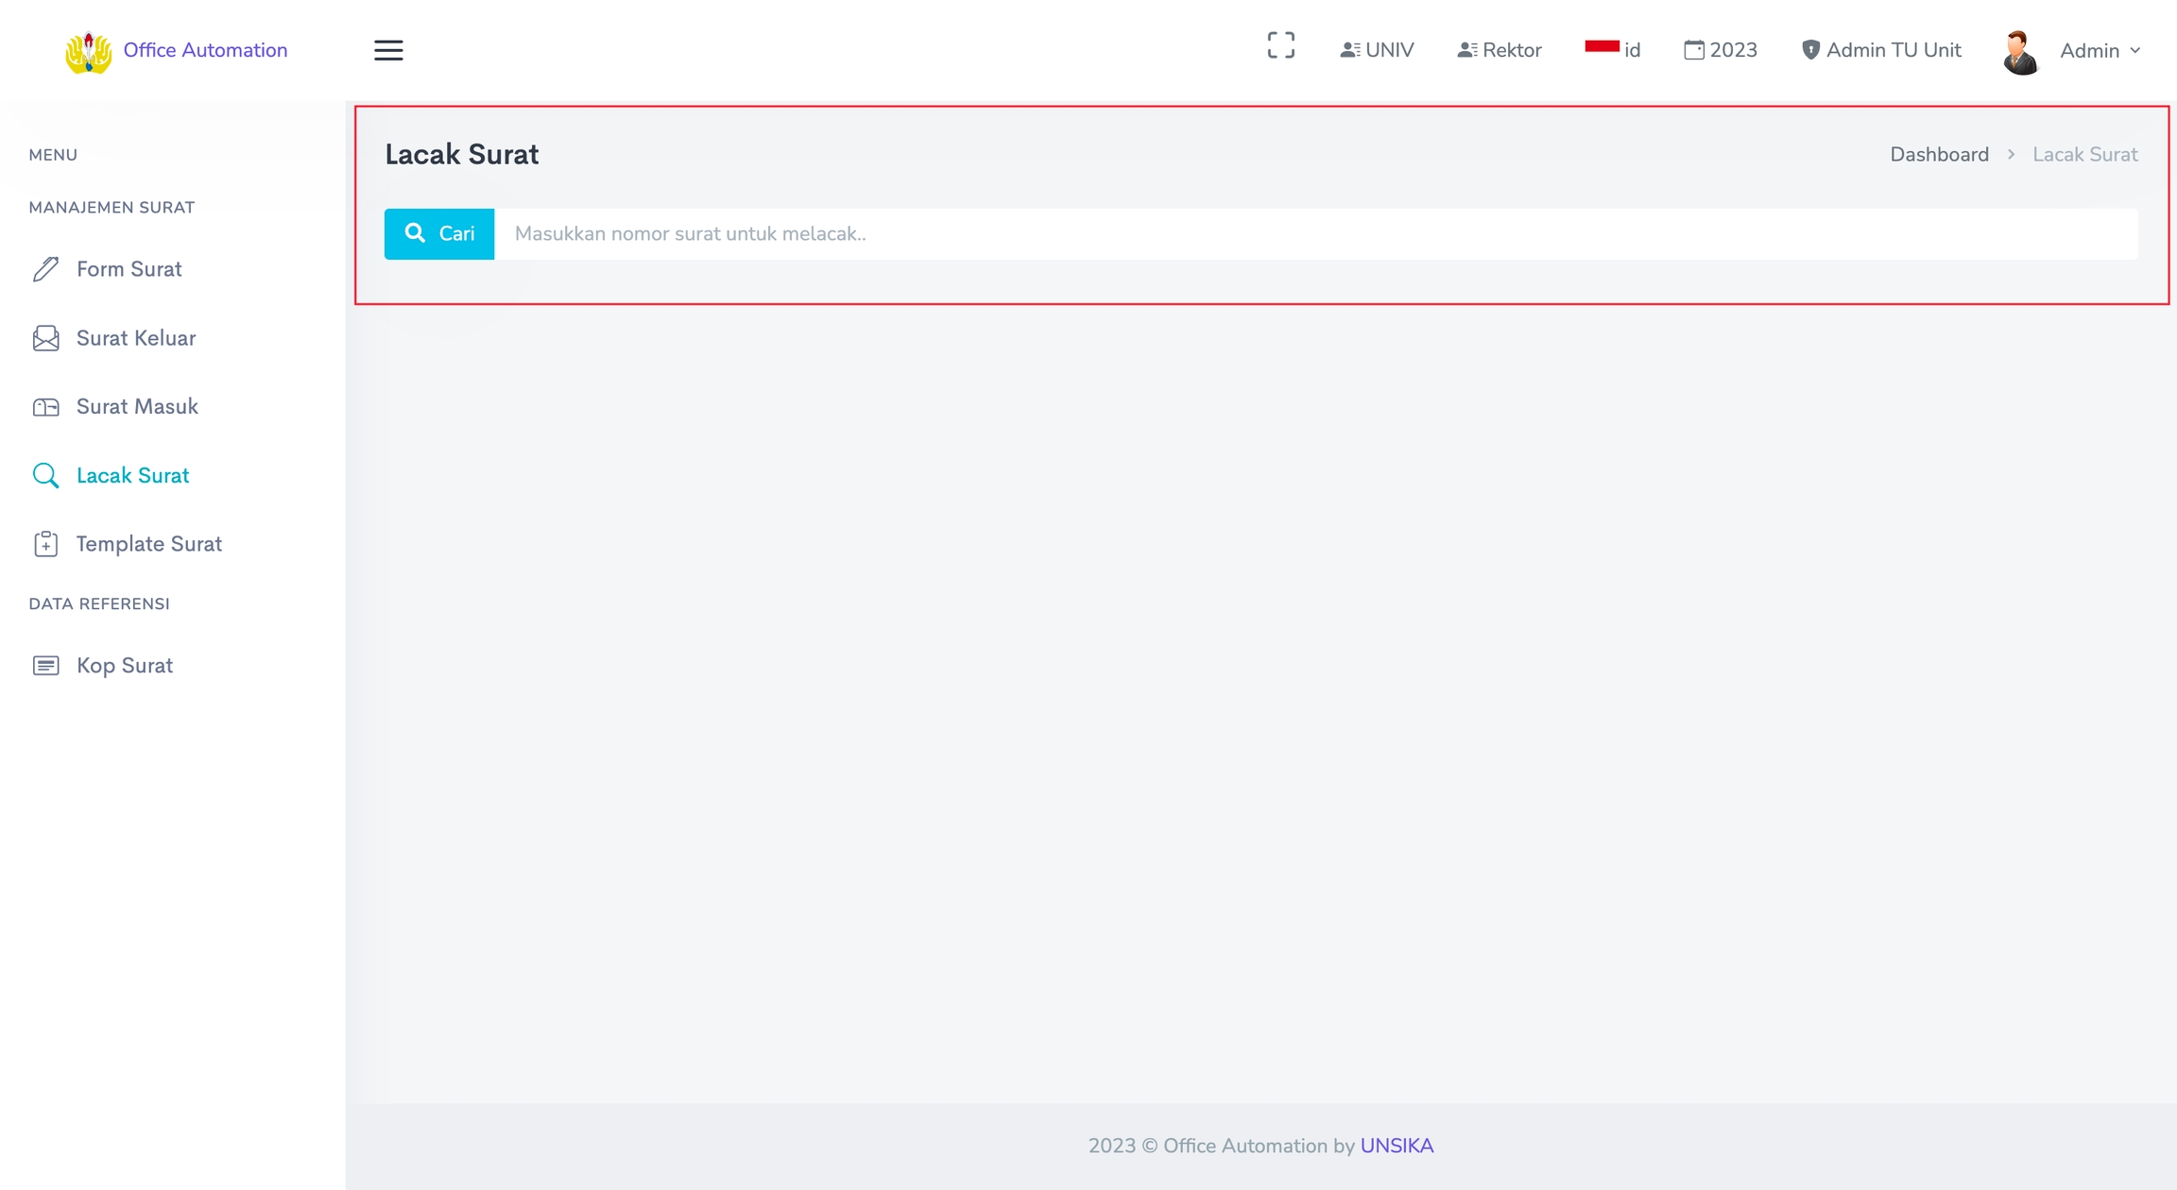Open Surat Keluar envelope icon
This screenshot has height=1190, width=2177.
click(45, 338)
